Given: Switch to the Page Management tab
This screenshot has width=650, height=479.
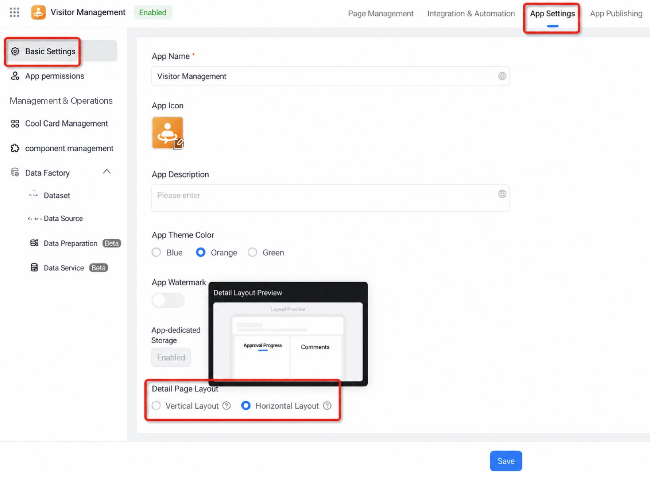Looking at the screenshot, I should 380,14.
